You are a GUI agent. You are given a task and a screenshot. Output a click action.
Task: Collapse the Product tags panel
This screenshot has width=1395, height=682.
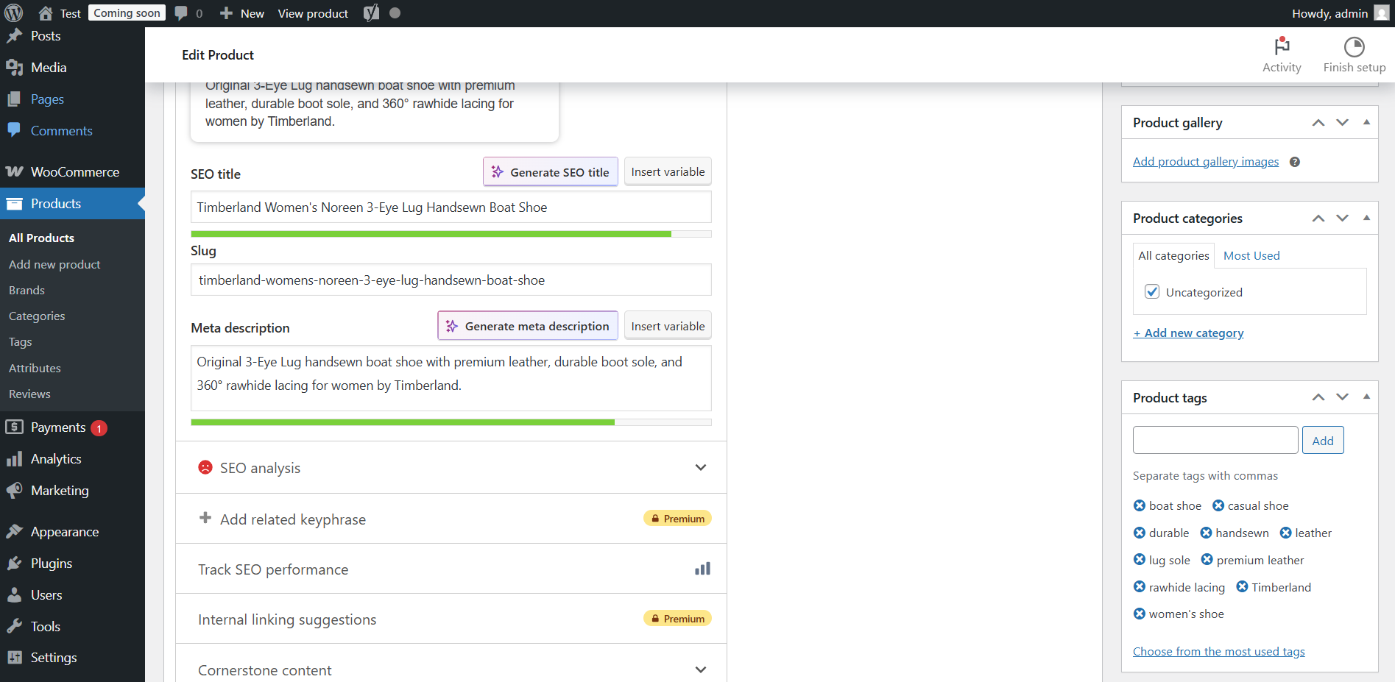[1366, 397]
